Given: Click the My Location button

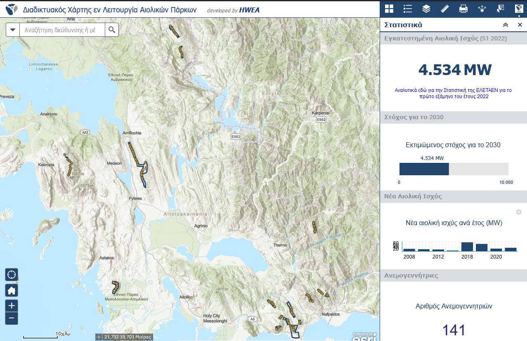Looking at the screenshot, I should (x=12, y=274).
